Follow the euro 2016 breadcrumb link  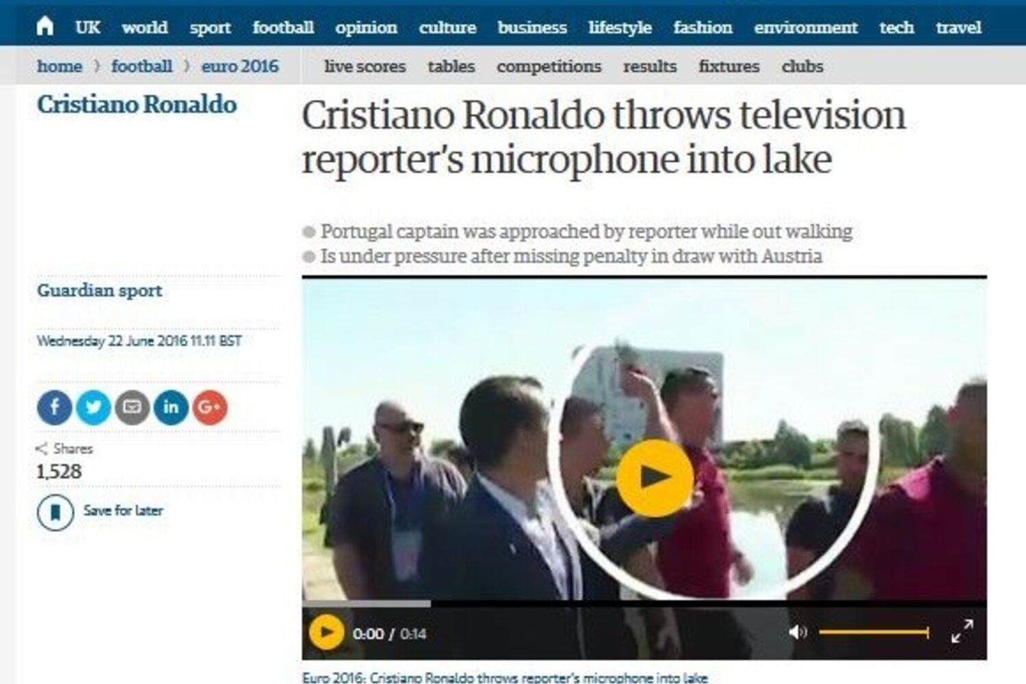tap(240, 66)
